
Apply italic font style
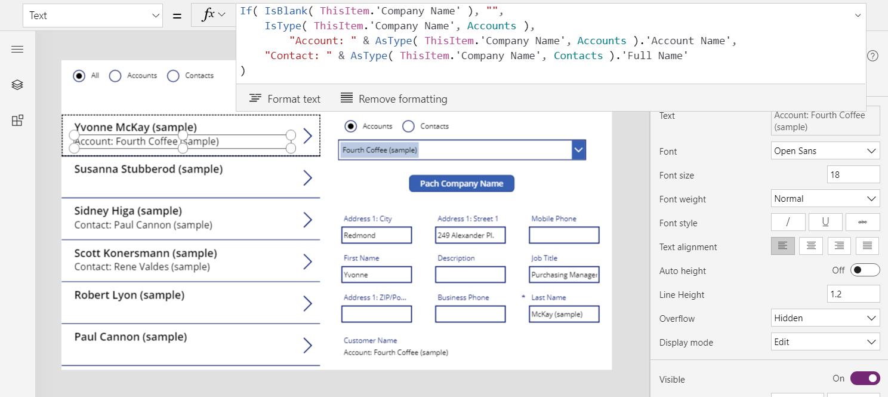(788, 221)
